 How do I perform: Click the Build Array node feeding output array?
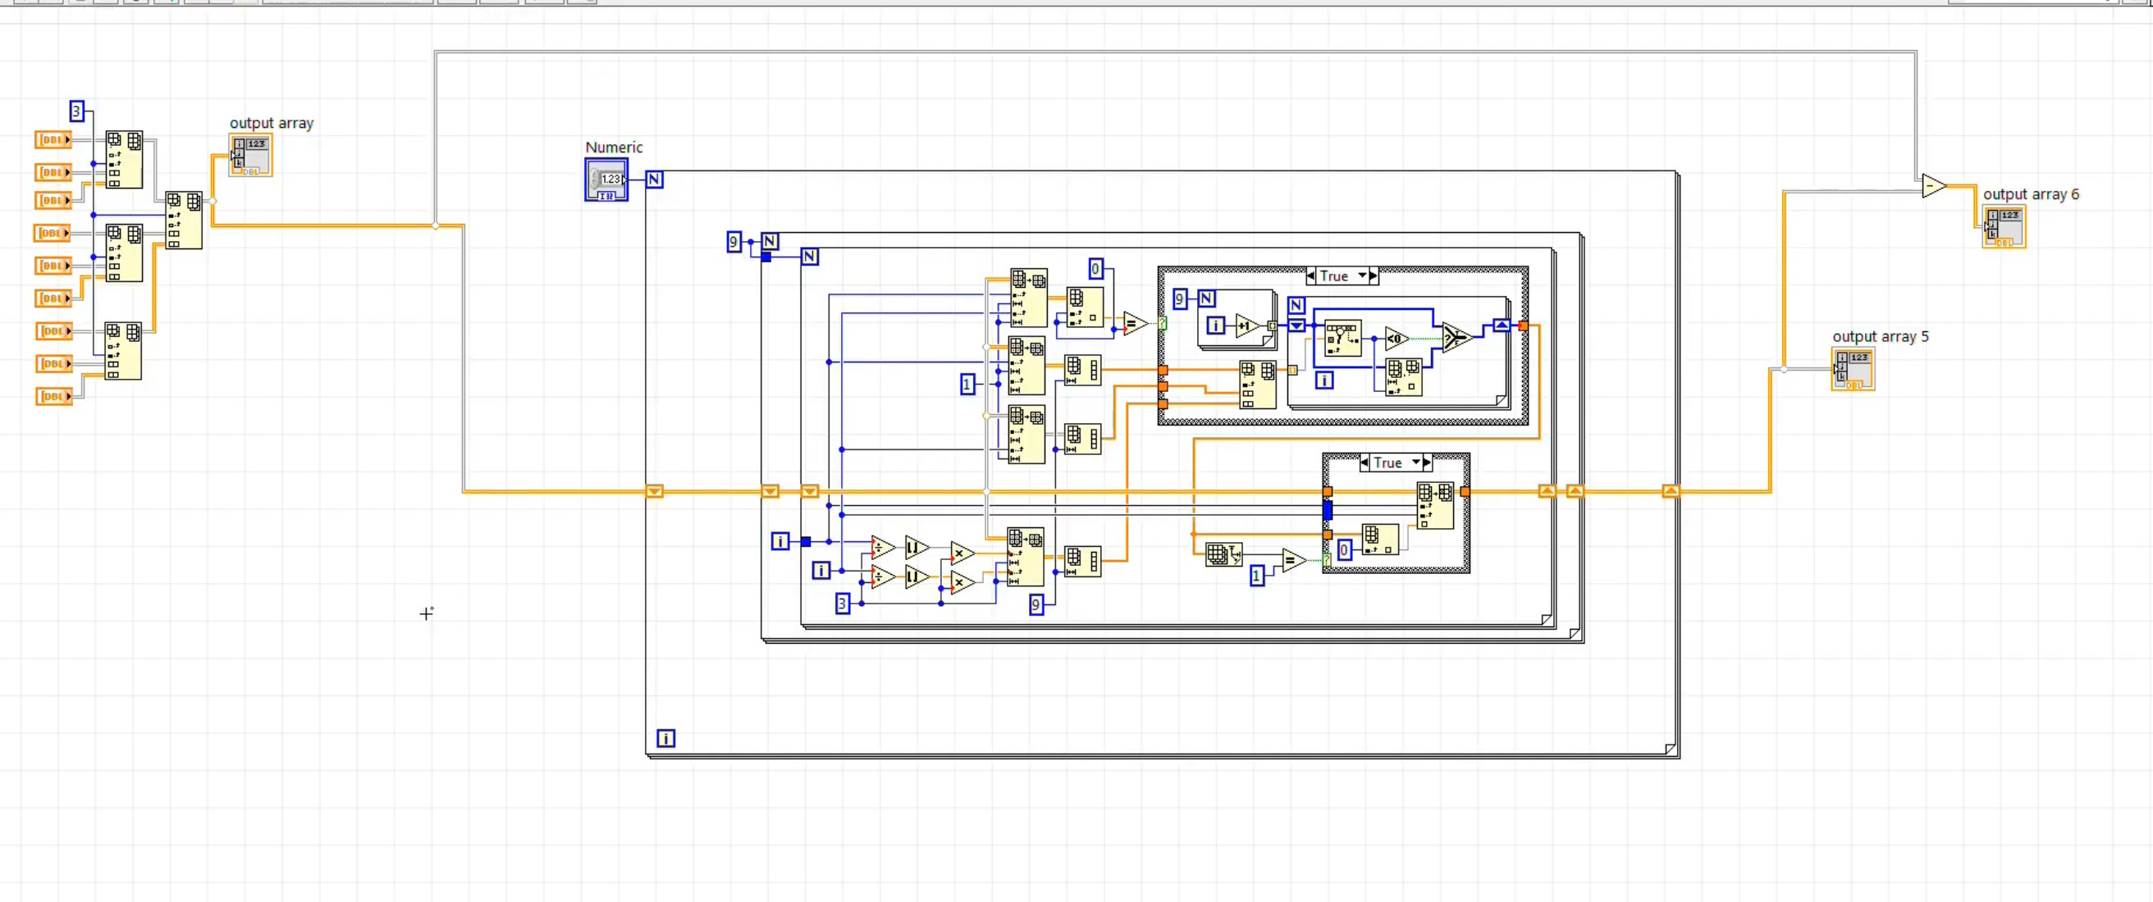click(x=184, y=221)
